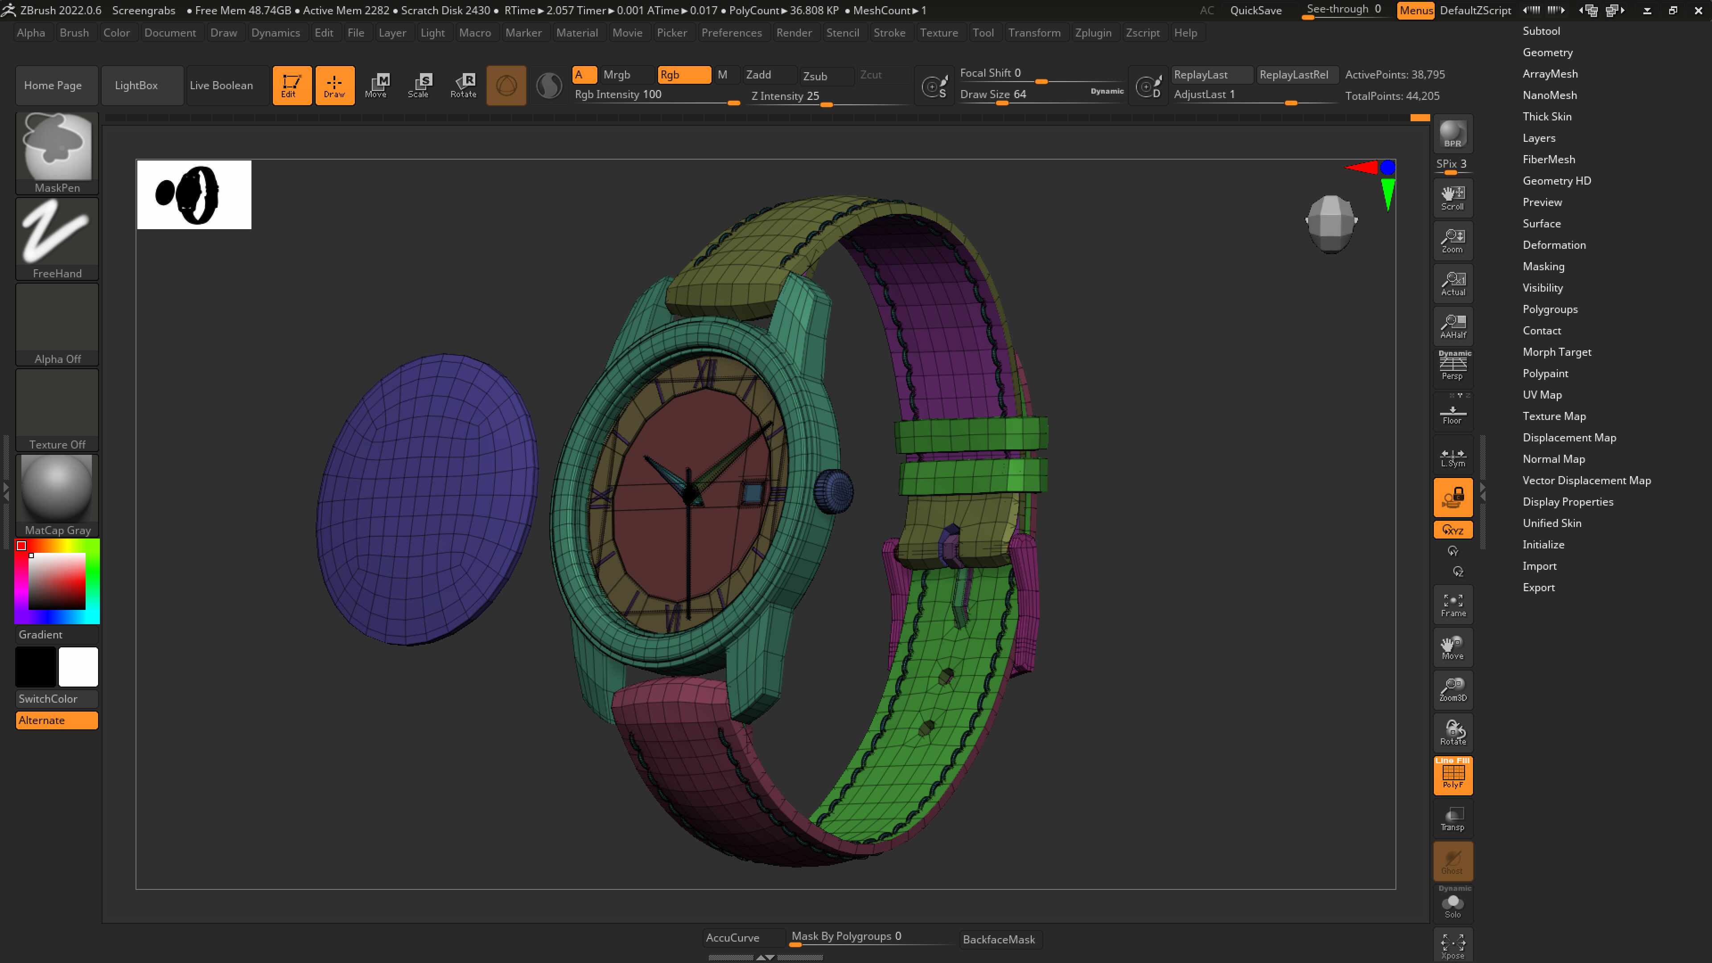Open the Preferences menu

pos(732,33)
